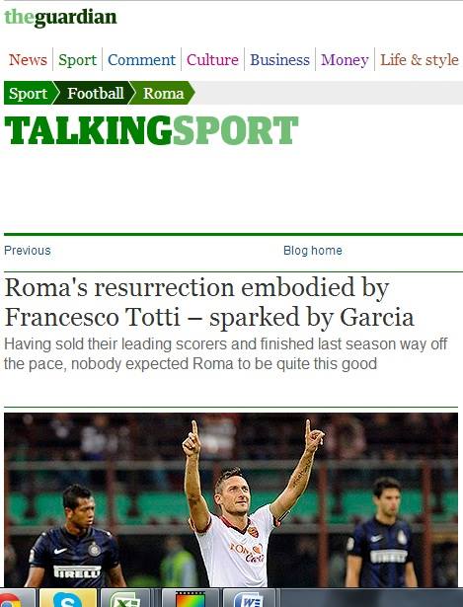
Task: Select the Football breadcrumb
Action: coord(95,93)
